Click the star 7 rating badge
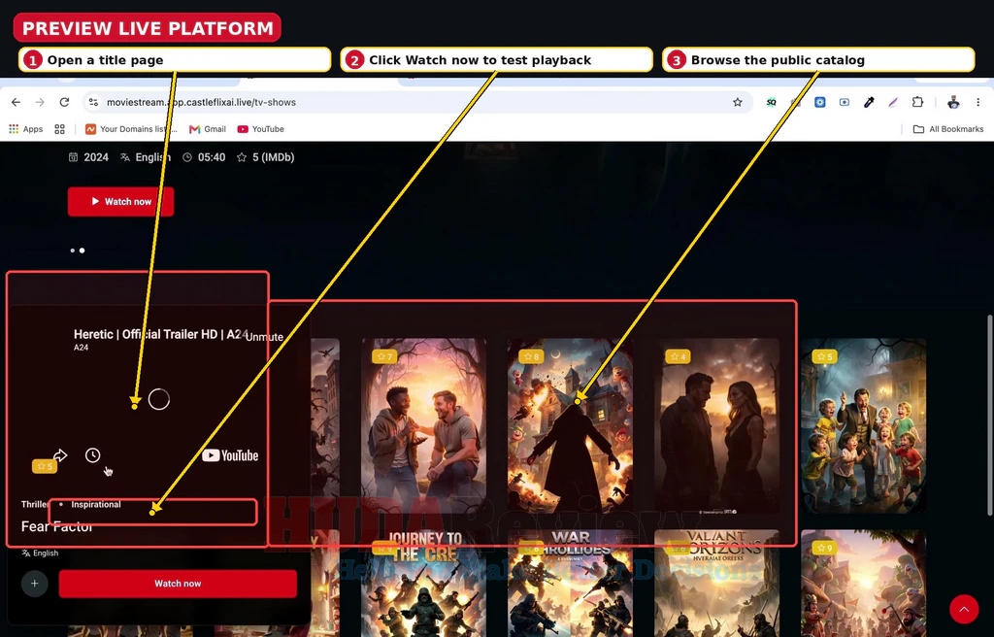 [x=384, y=356]
